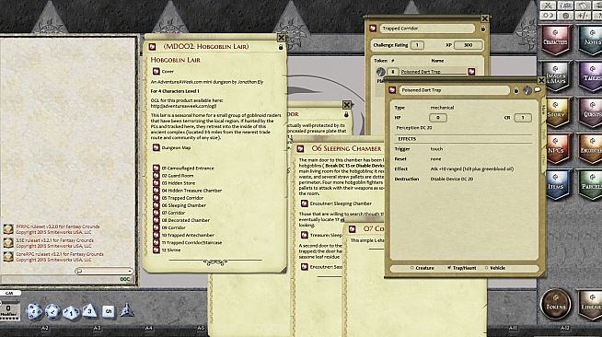Open the Items sidebar panel
Image resolution: width=602 pixels, height=337 pixels.
[555, 185]
